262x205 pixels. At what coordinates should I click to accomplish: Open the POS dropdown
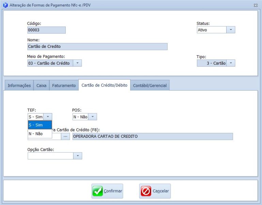click(x=92, y=117)
